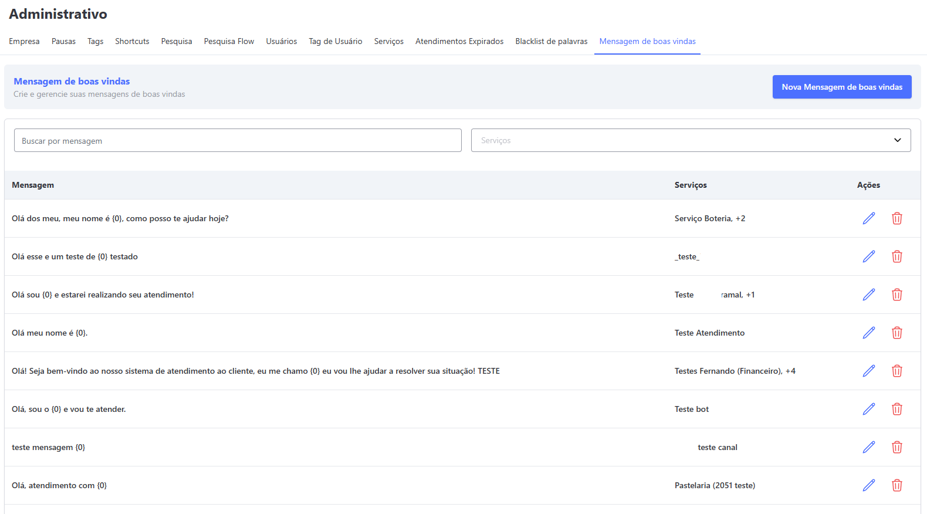Click message 'Olá, sou o {0} e vou te atender.'
The height and width of the screenshot is (514, 927).
[69, 409]
